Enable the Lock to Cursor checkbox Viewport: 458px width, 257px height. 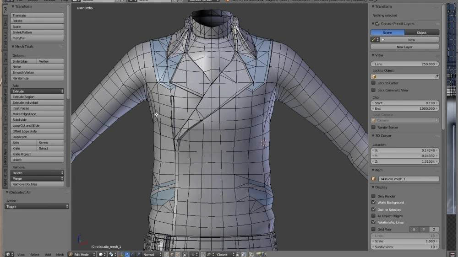pos(373,83)
